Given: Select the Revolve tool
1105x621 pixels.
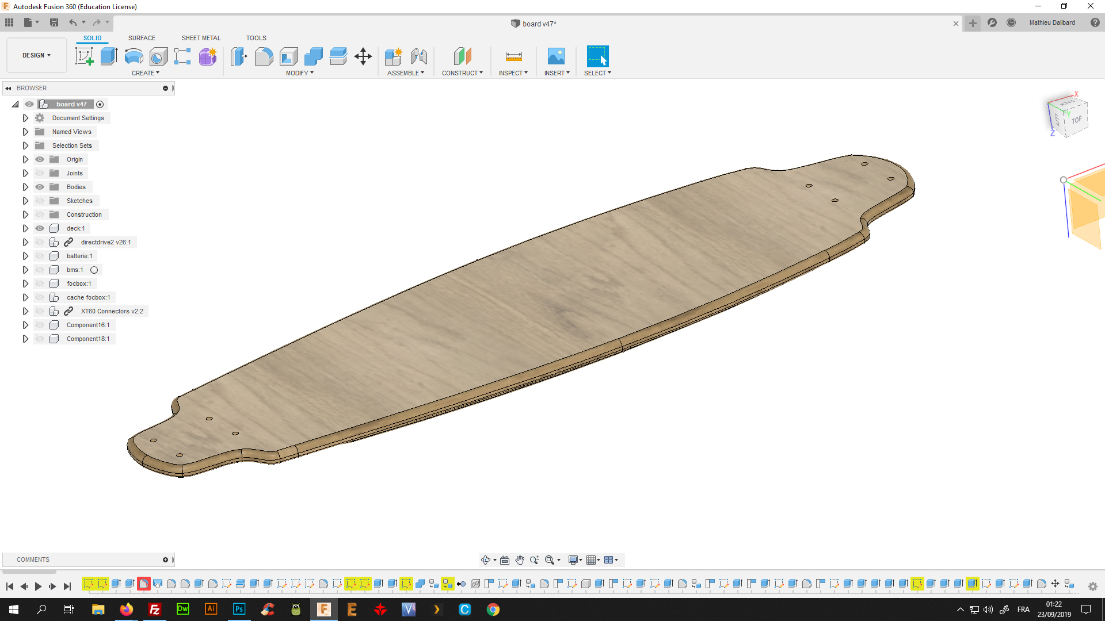Looking at the screenshot, I should [x=134, y=56].
